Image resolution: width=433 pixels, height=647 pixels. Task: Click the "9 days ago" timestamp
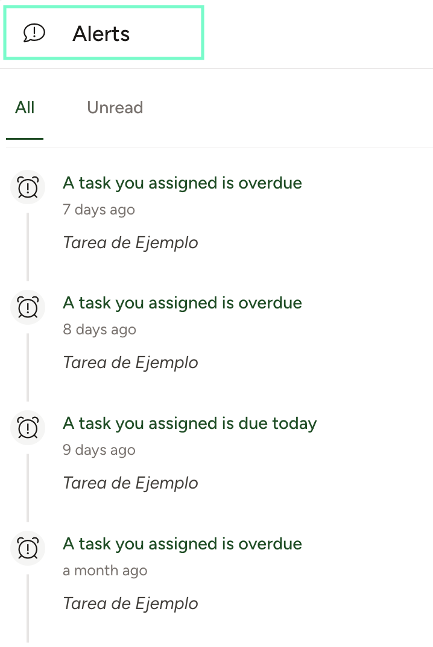[x=99, y=450]
